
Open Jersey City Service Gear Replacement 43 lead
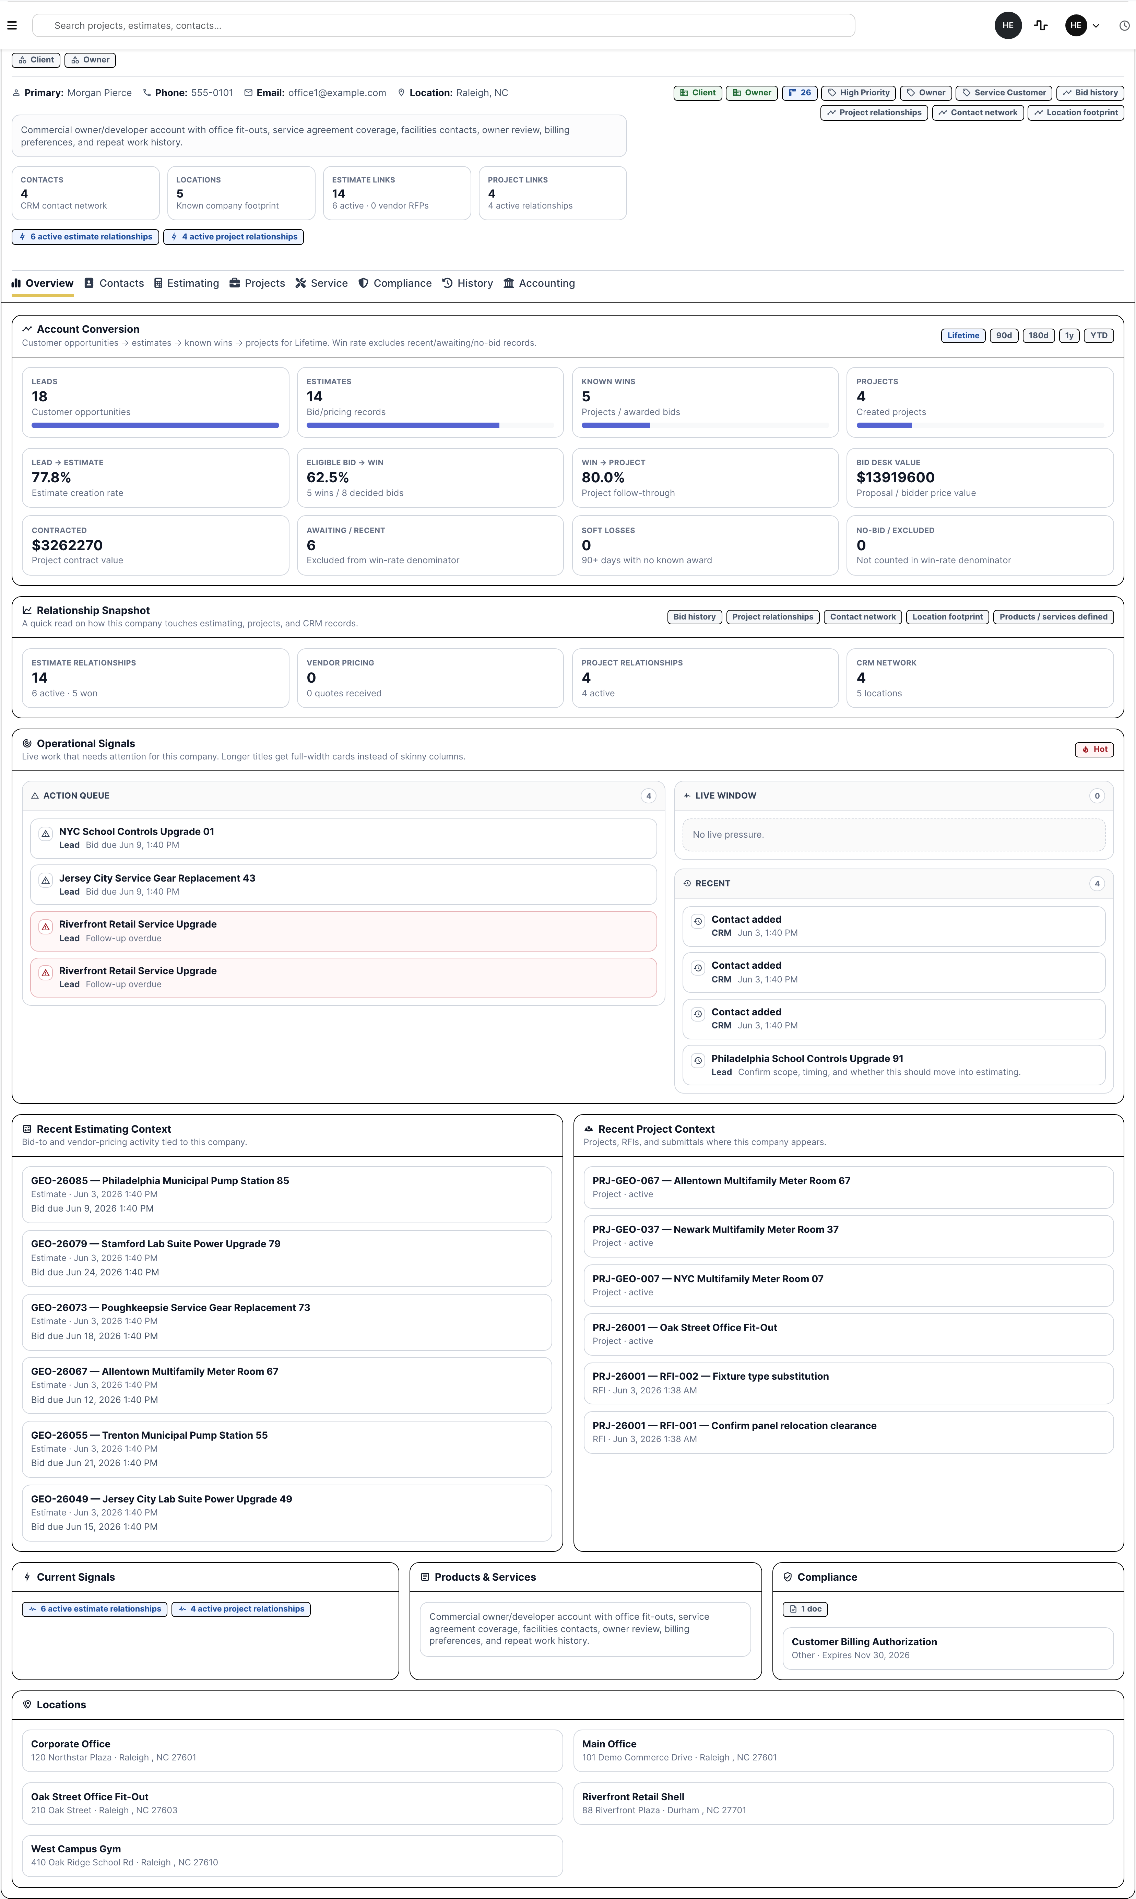pyautogui.click(x=343, y=885)
